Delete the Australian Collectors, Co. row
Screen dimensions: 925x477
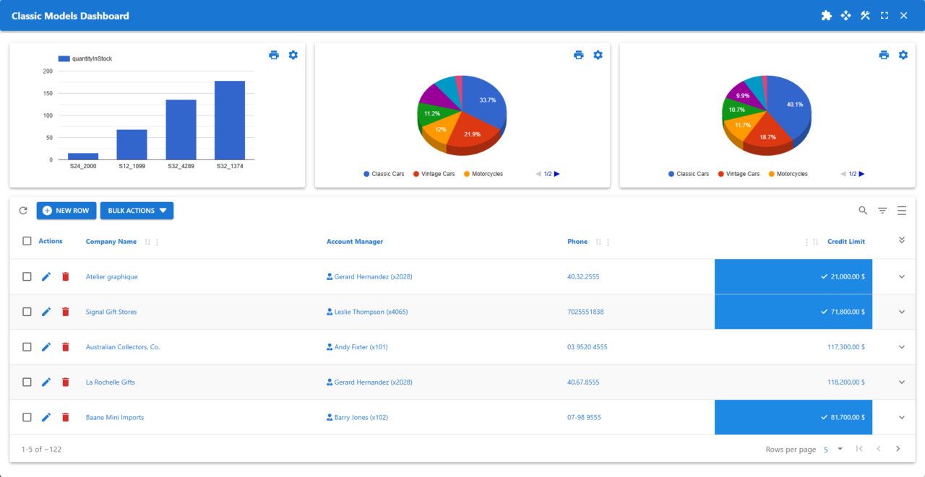pos(66,347)
